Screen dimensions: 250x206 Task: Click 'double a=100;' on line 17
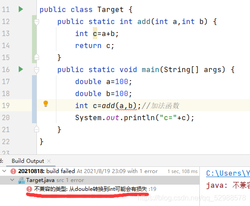click(x=103, y=82)
